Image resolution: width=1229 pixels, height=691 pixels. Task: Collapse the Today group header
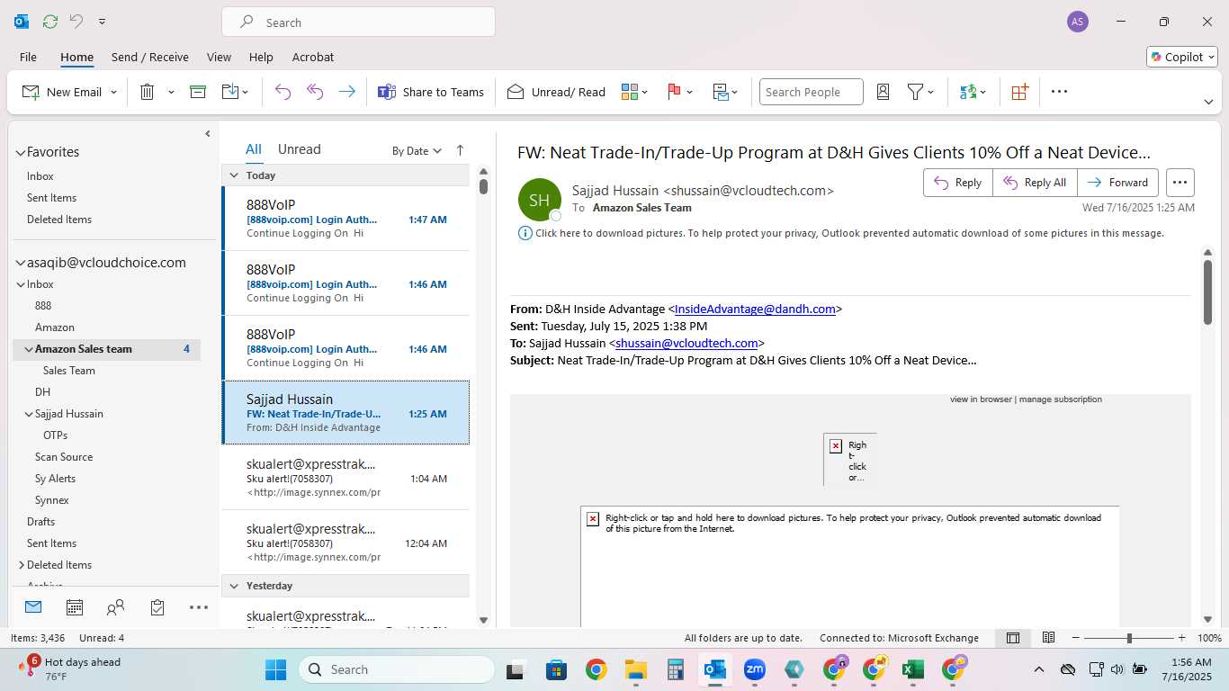pyautogui.click(x=234, y=175)
